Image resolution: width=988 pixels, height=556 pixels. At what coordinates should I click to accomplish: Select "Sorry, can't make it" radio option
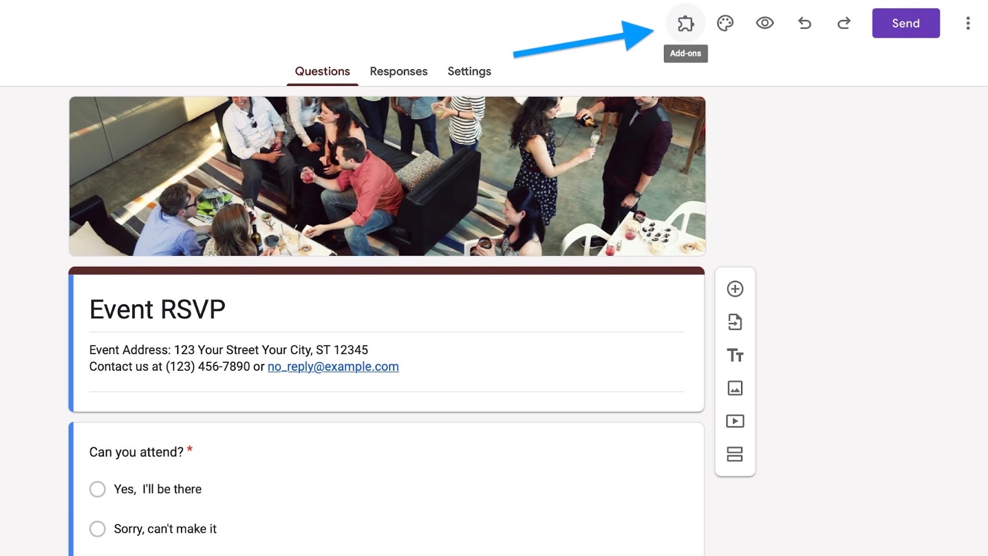98,529
